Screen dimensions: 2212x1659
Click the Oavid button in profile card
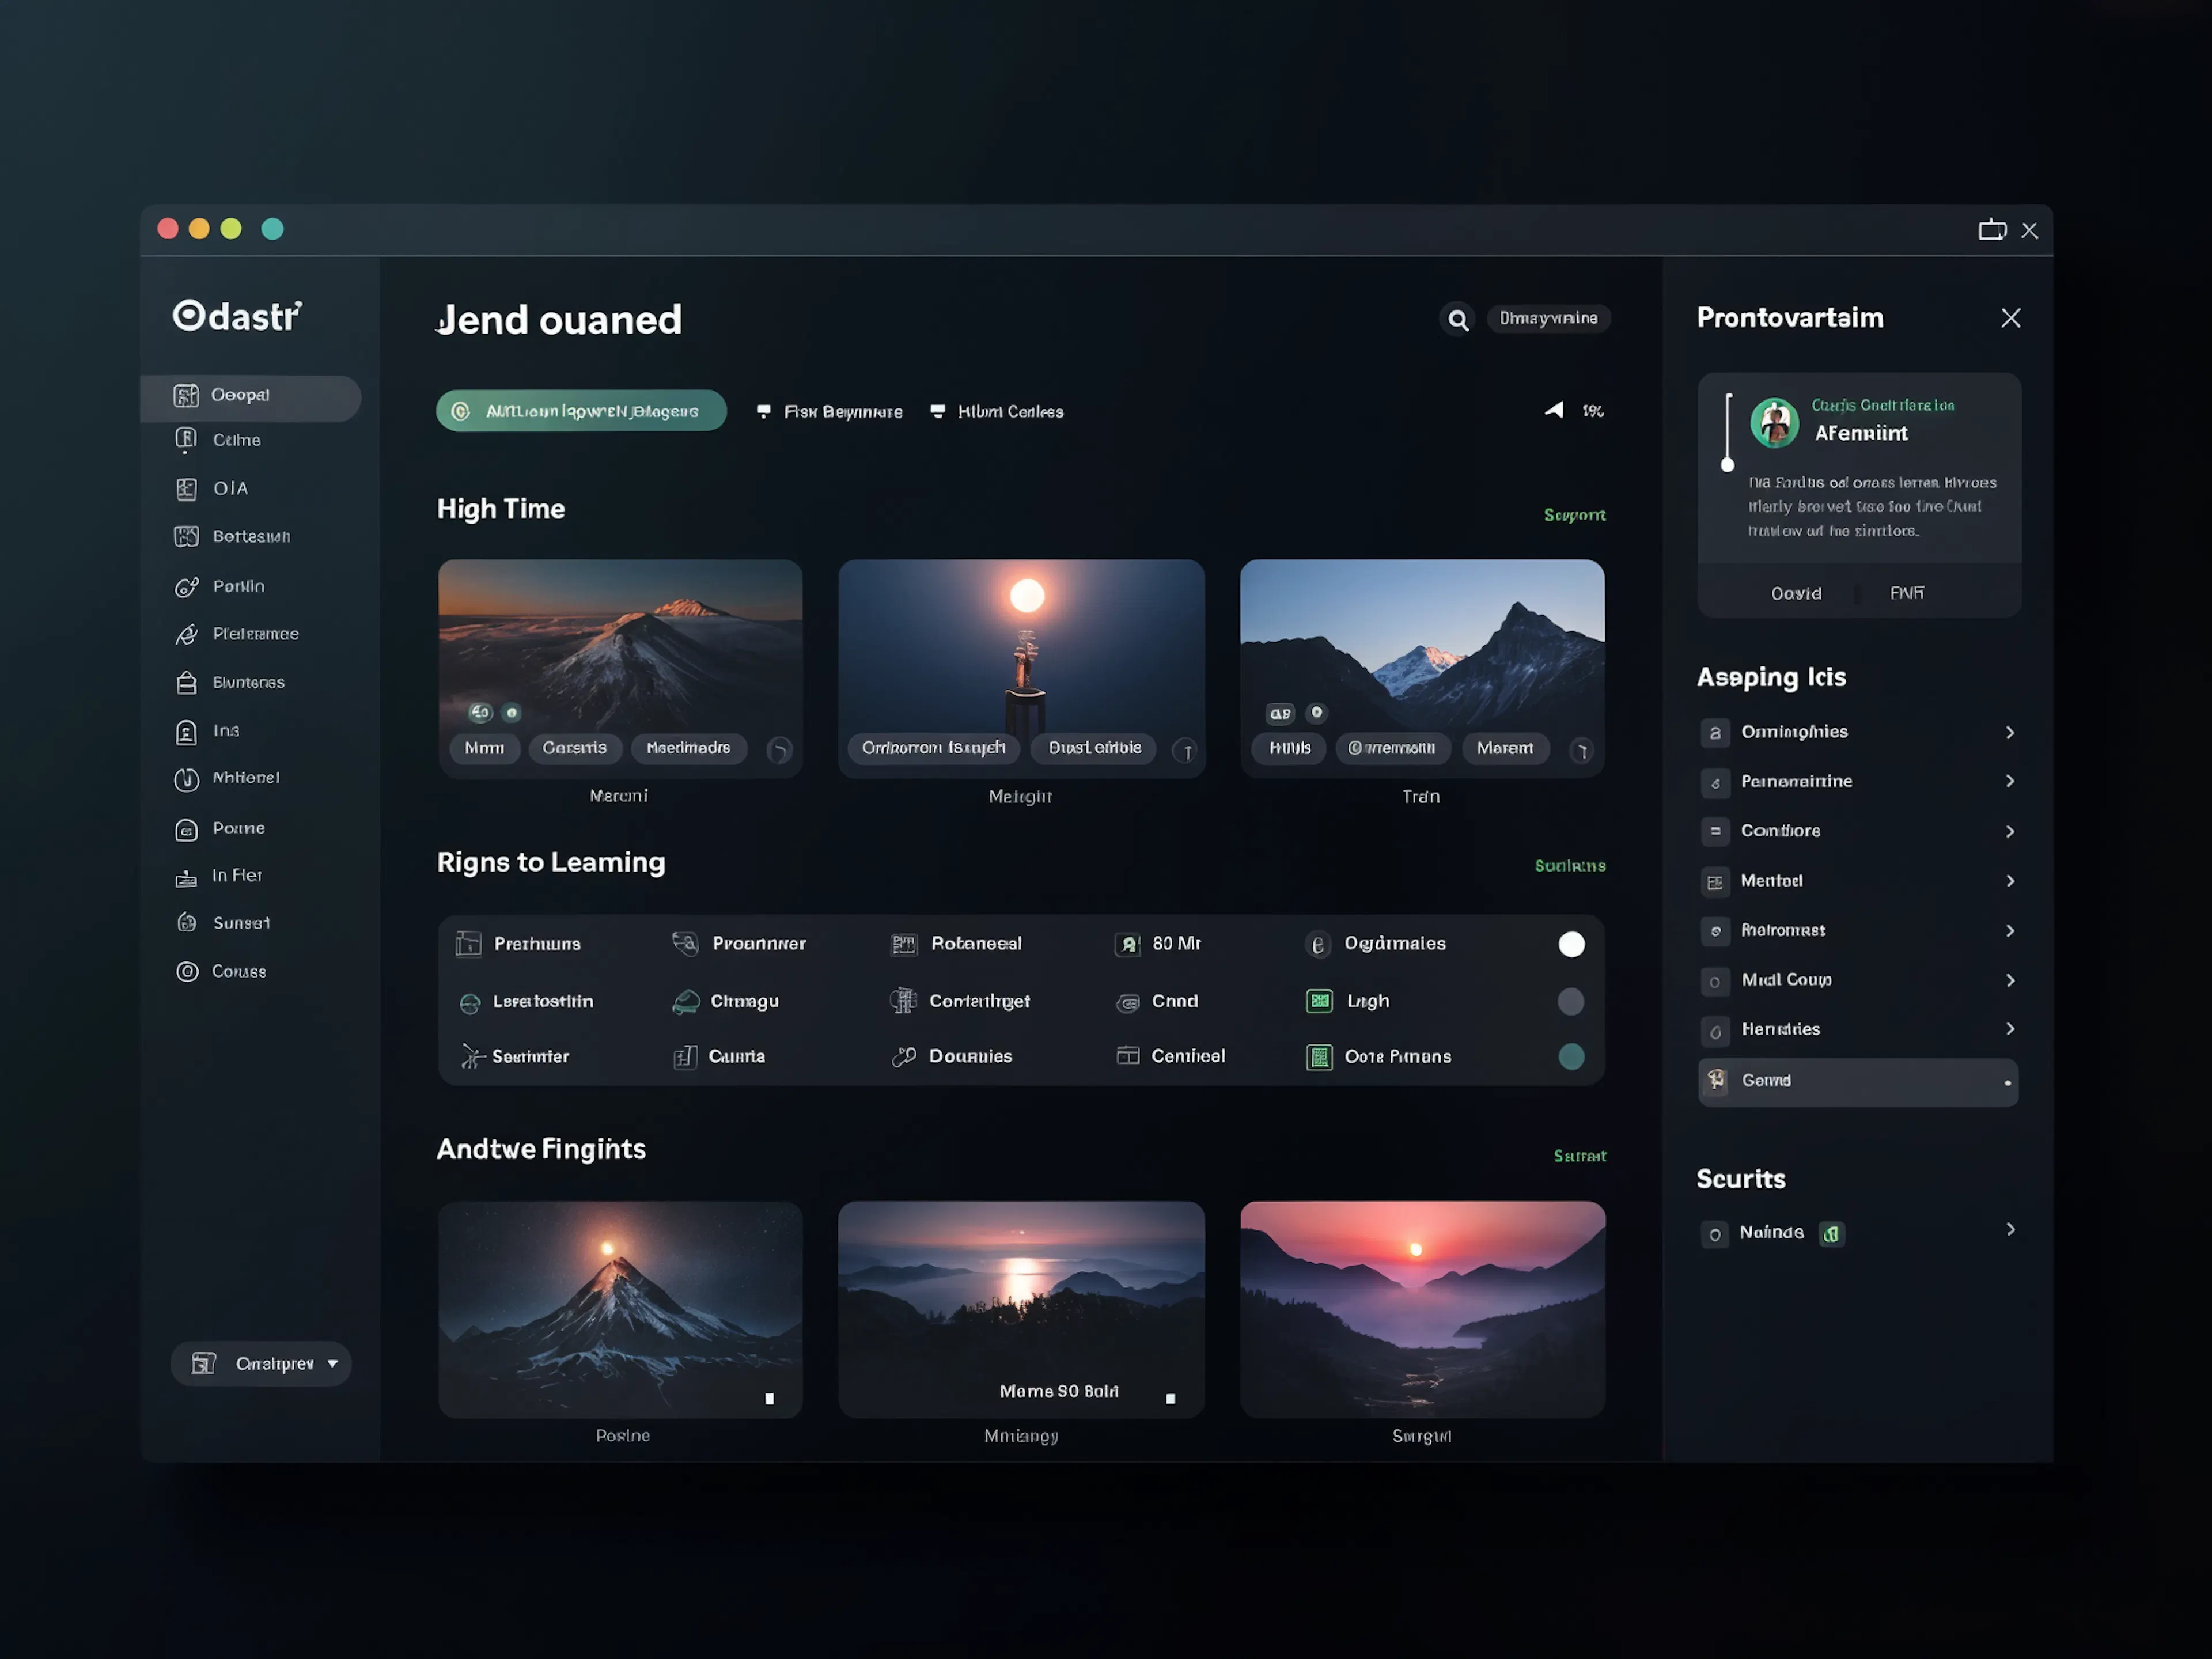(x=1796, y=594)
